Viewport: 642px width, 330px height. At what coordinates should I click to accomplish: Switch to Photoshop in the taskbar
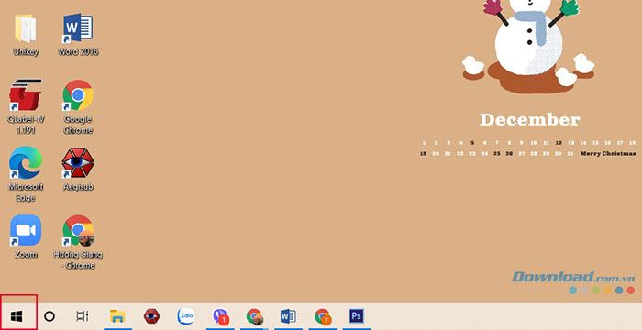click(357, 316)
